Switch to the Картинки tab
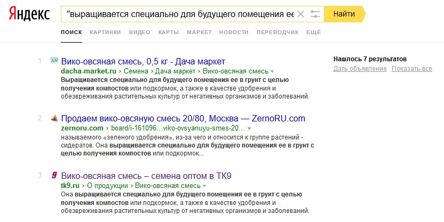This screenshot has height=222, width=444. pyautogui.click(x=105, y=32)
